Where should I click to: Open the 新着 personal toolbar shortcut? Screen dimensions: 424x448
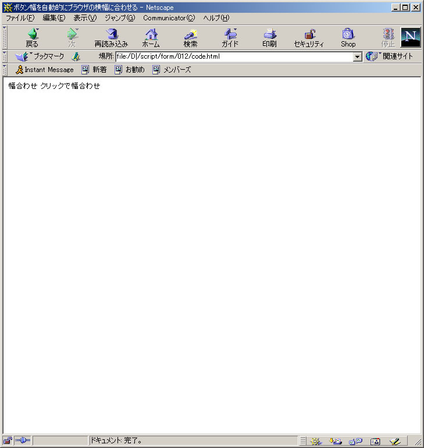pos(94,70)
